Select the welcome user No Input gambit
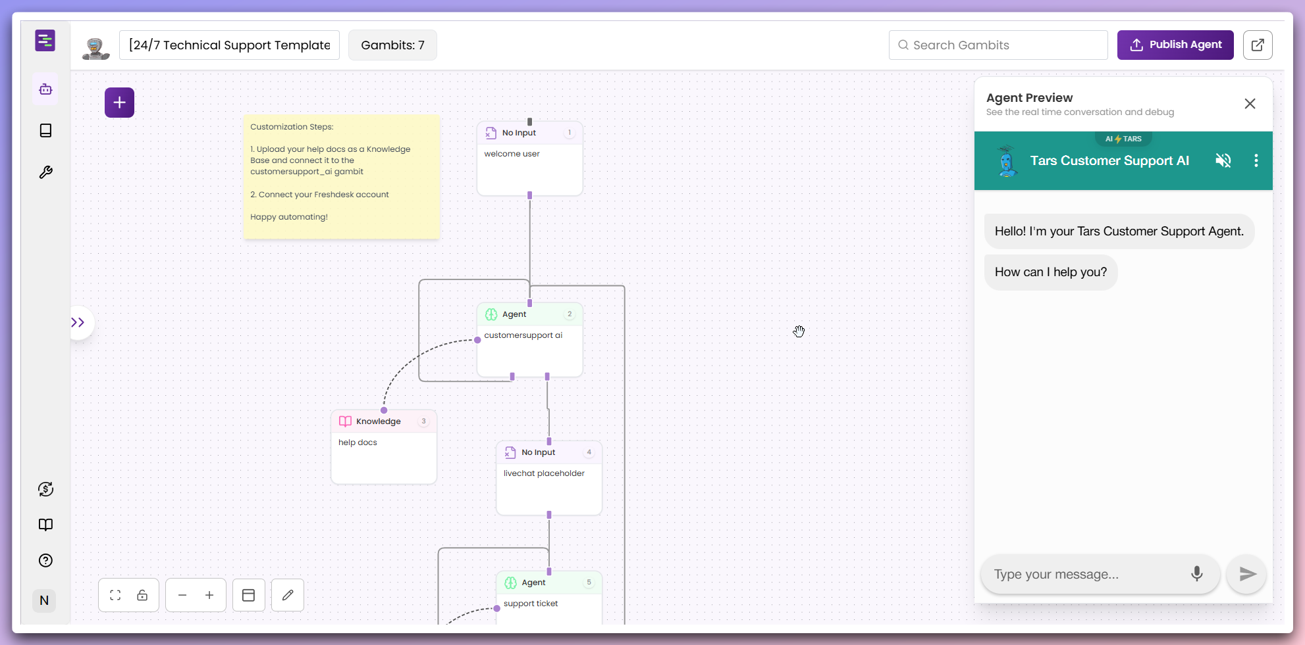Screen dimensions: 1305x645 tap(529, 158)
